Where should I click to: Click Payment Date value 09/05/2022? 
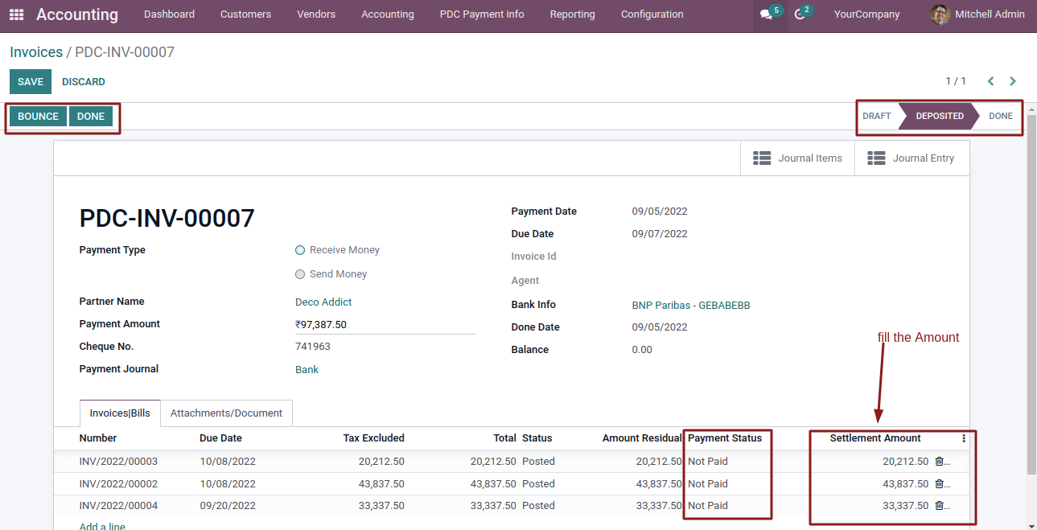[x=660, y=212]
